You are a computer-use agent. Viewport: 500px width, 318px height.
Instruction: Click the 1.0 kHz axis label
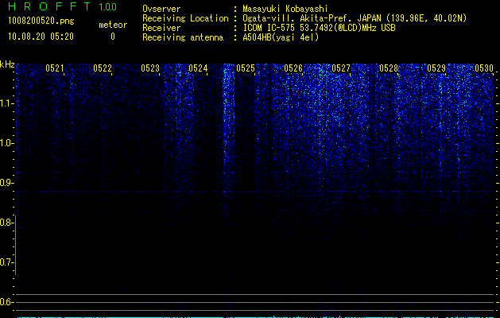7,143
